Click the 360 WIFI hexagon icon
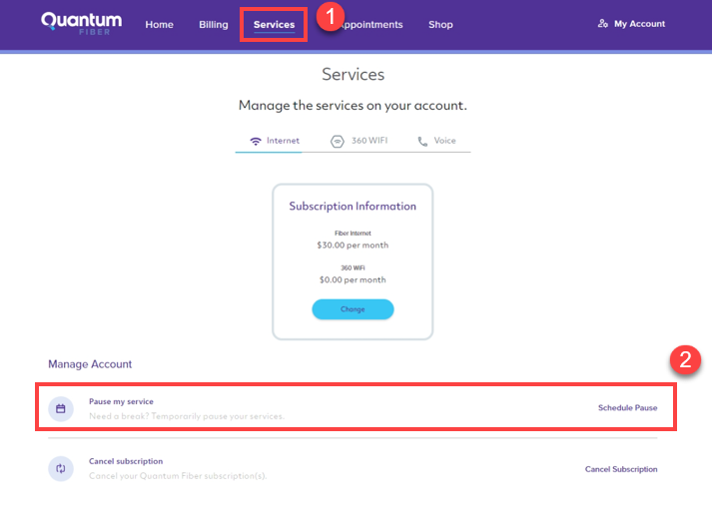This screenshot has width=712, height=520. pos(337,142)
